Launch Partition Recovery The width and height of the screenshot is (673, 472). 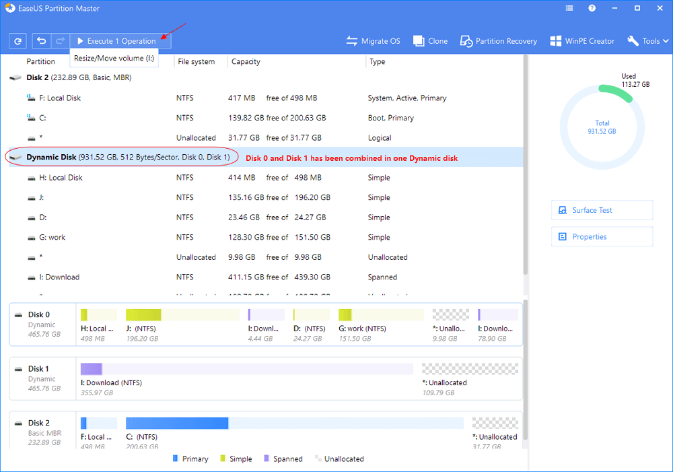498,41
